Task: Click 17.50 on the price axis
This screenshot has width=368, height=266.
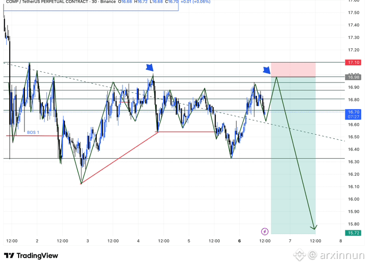Action: tap(353, 13)
